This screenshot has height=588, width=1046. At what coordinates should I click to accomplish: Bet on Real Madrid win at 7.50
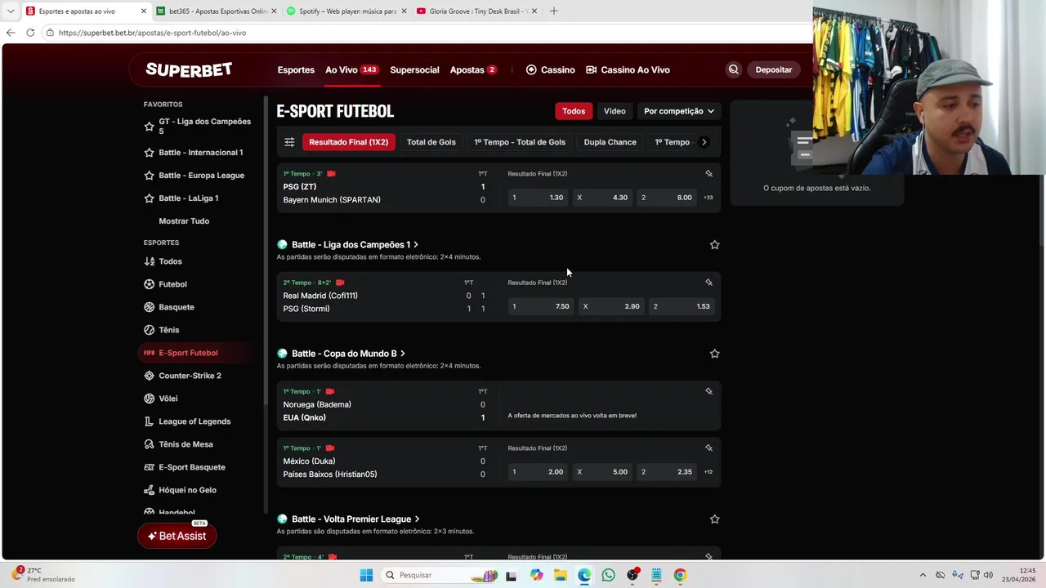point(541,306)
